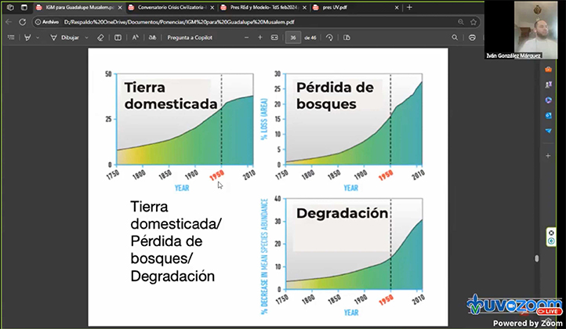Switch to Pres REd y Modelo tab

pyautogui.click(x=263, y=7)
